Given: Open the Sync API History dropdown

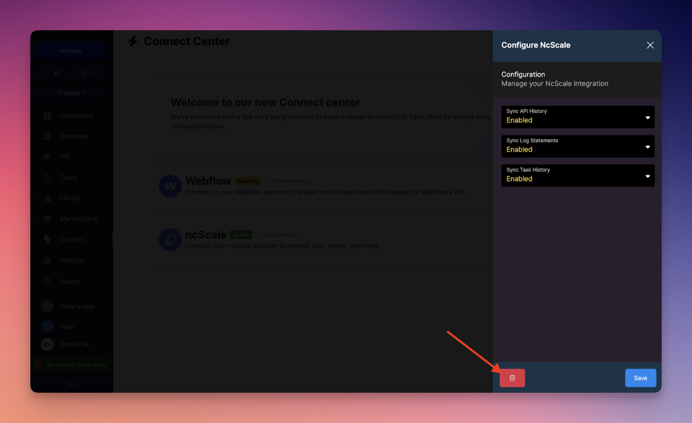Looking at the screenshot, I should (578, 117).
